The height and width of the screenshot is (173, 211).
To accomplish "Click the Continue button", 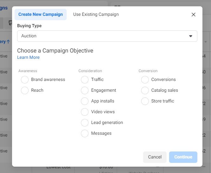I will click(183, 157).
